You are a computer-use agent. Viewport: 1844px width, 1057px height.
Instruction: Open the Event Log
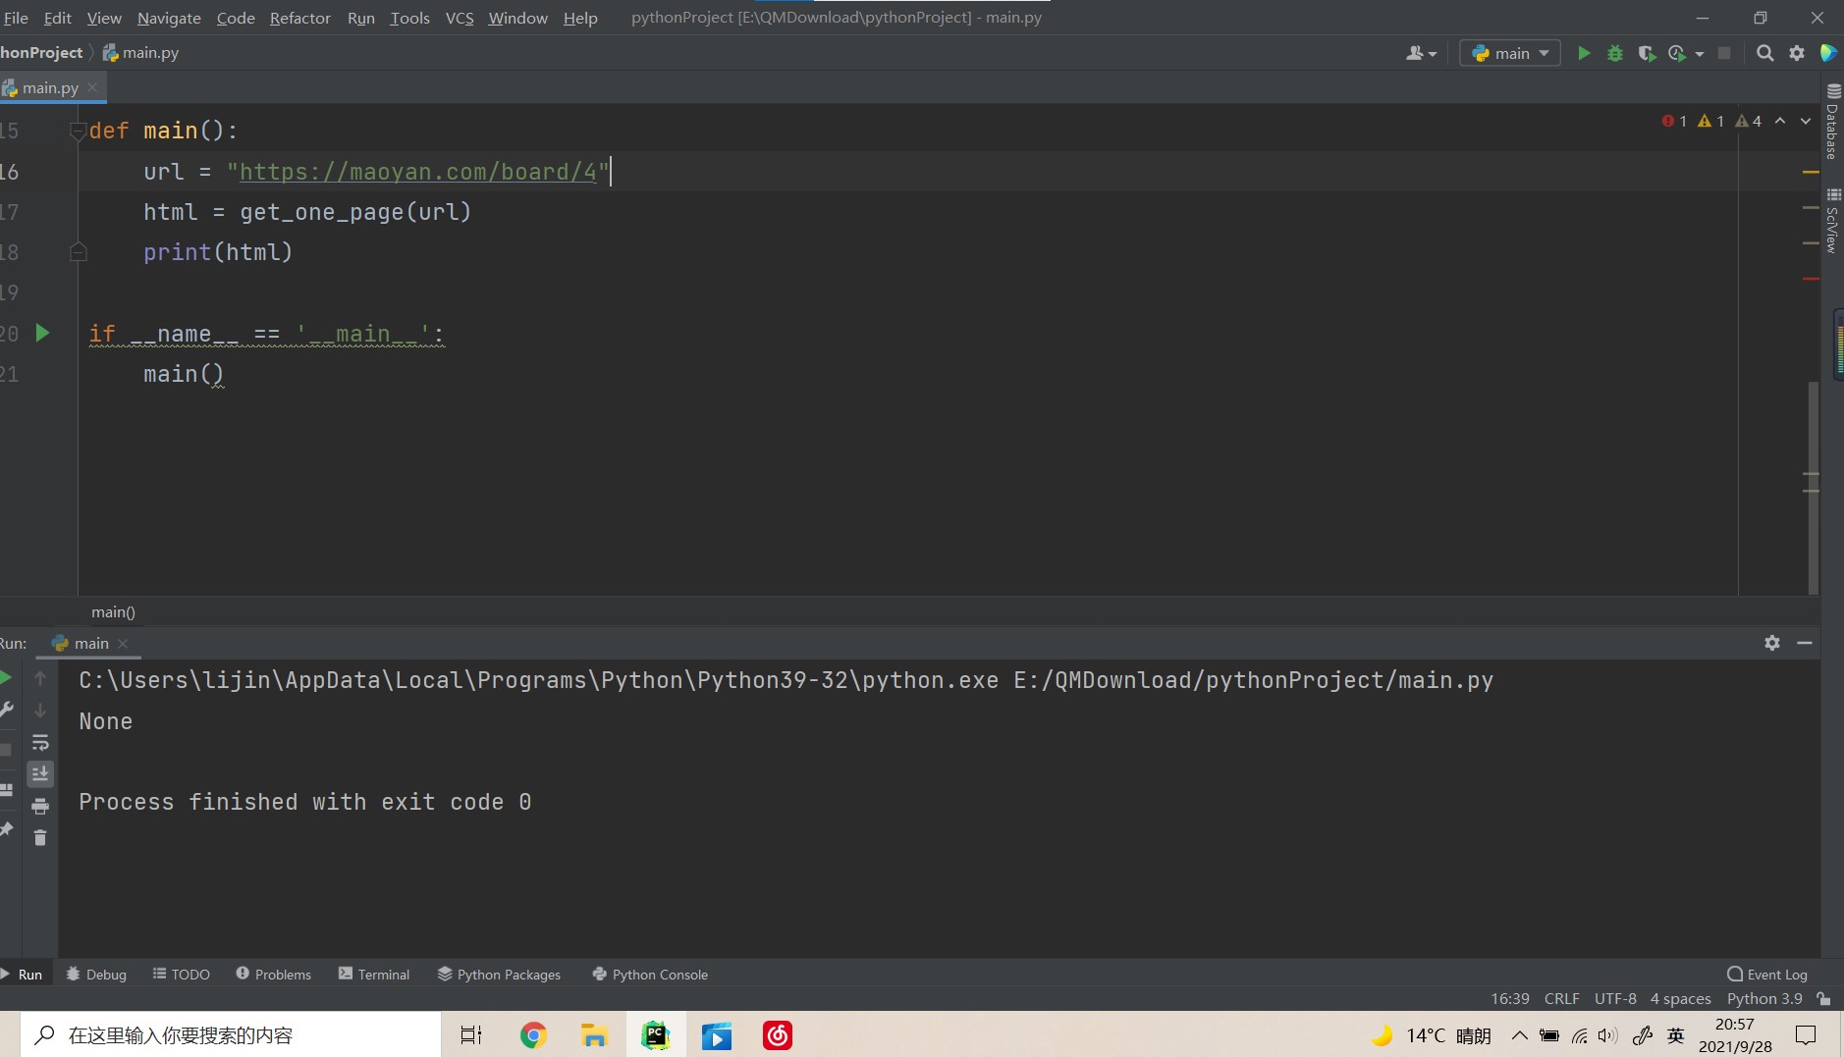(x=1767, y=974)
